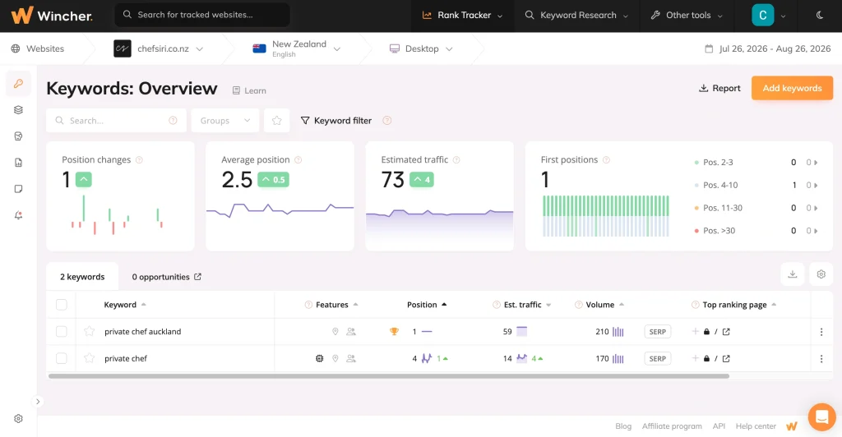Image resolution: width=842 pixels, height=437 pixels.
Task: Click volume bars icon for 'private chef auckland'
Action: click(618, 332)
